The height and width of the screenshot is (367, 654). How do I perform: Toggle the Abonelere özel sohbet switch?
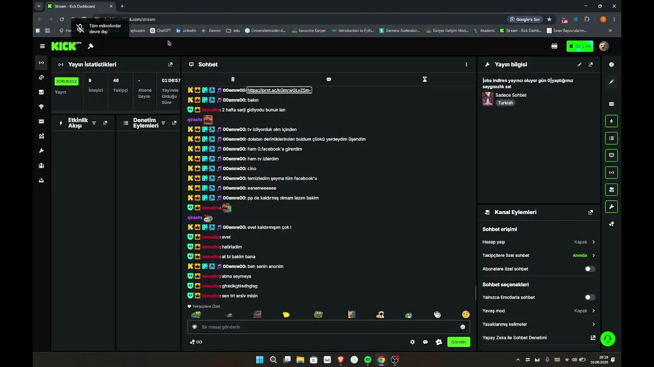[590, 269]
